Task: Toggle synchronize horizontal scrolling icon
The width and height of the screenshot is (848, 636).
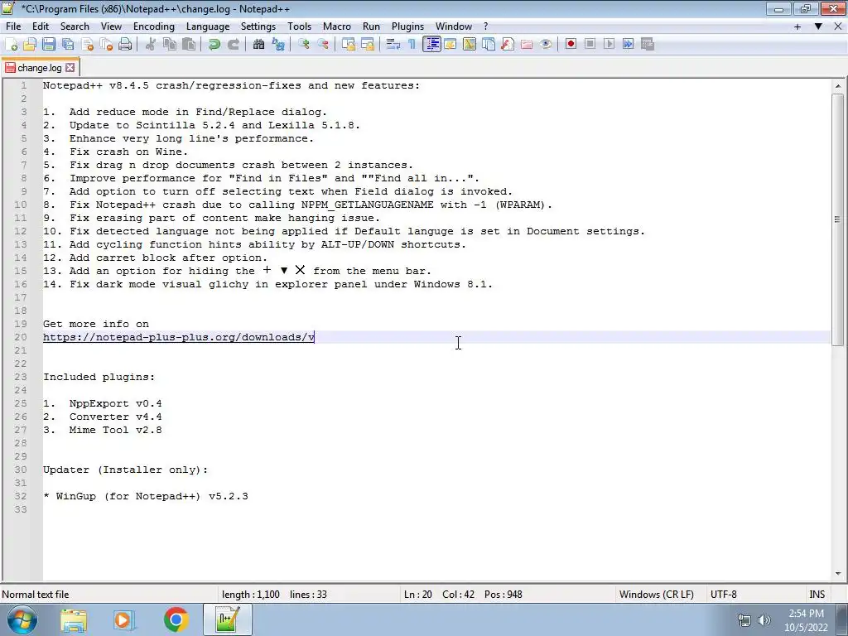Action: point(367,45)
